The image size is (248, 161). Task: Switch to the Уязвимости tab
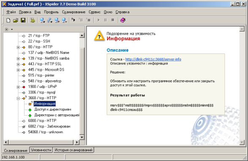(x=41, y=150)
